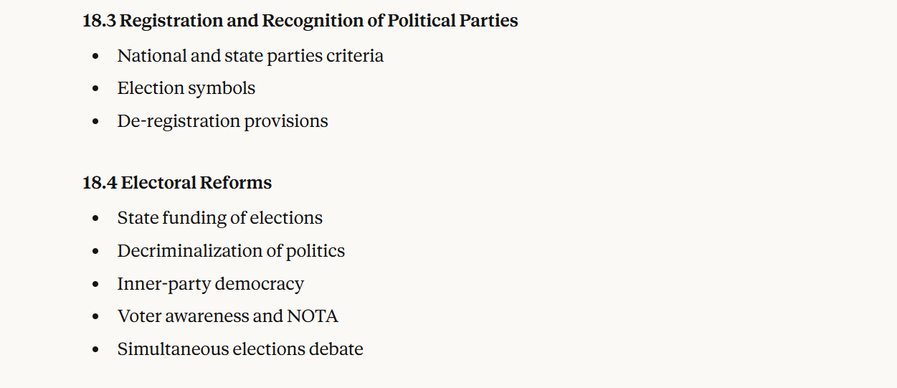This screenshot has height=388, width=897.
Task: Click the bullet beside "Election symbols"
Action: (x=96, y=89)
